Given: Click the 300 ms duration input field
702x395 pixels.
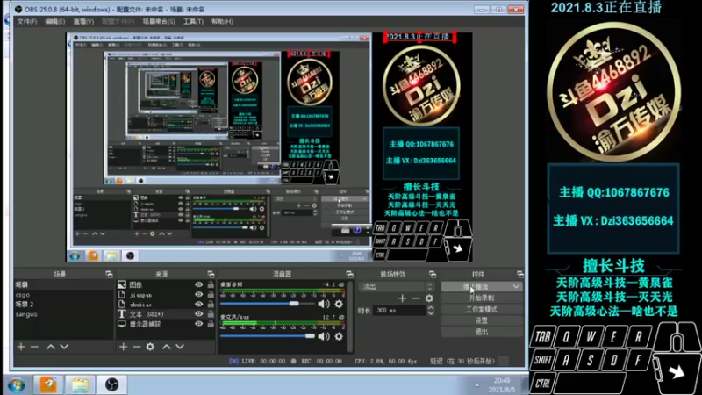Looking at the screenshot, I should coord(399,311).
